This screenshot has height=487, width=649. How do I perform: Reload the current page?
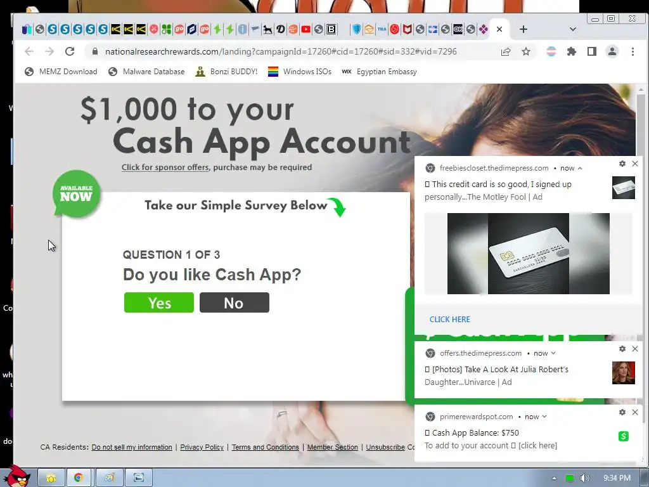coord(70,51)
